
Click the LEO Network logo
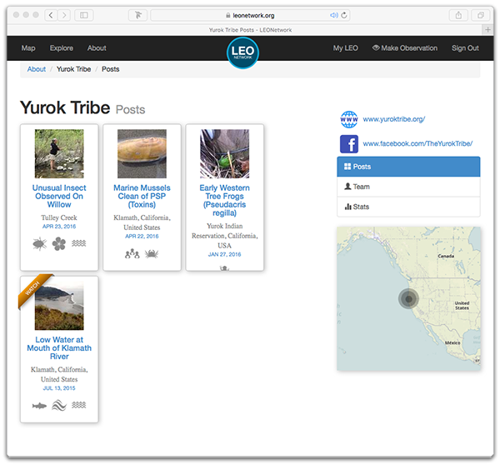pos(243,52)
